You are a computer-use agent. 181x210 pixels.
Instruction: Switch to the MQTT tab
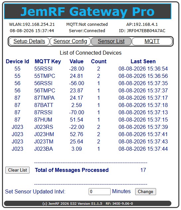coord(152,41)
